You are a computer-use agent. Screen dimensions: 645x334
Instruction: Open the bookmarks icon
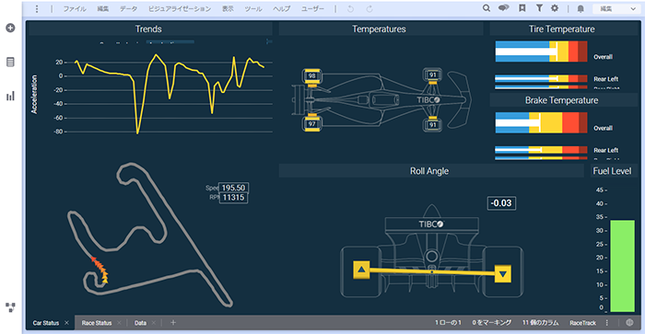coord(522,8)
